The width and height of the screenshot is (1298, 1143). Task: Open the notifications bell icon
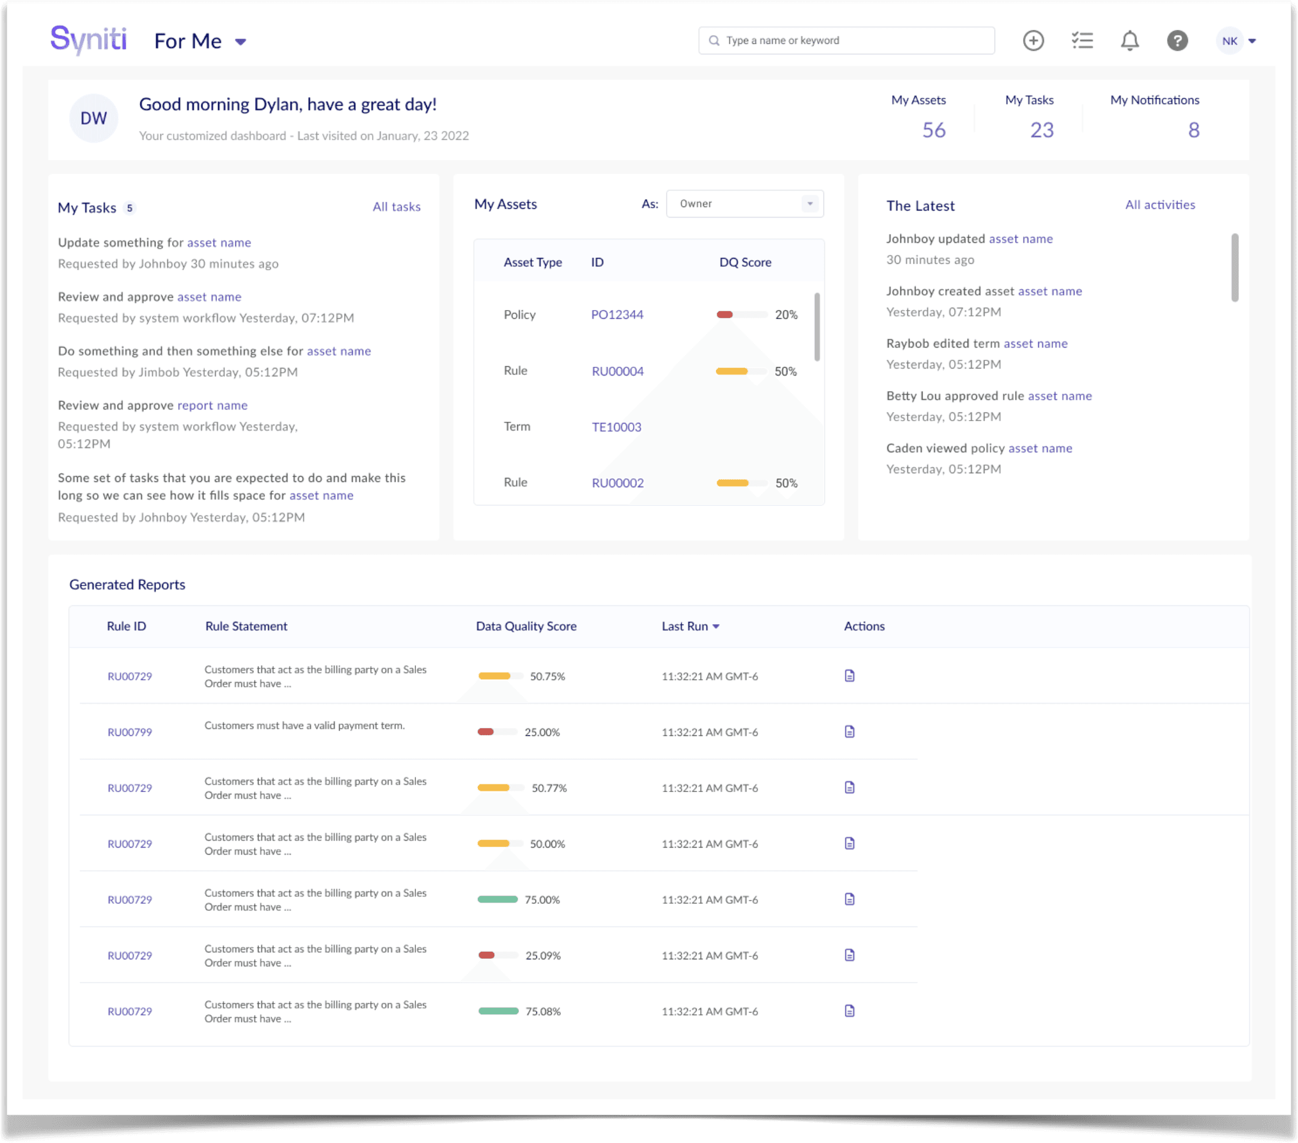1130,40
